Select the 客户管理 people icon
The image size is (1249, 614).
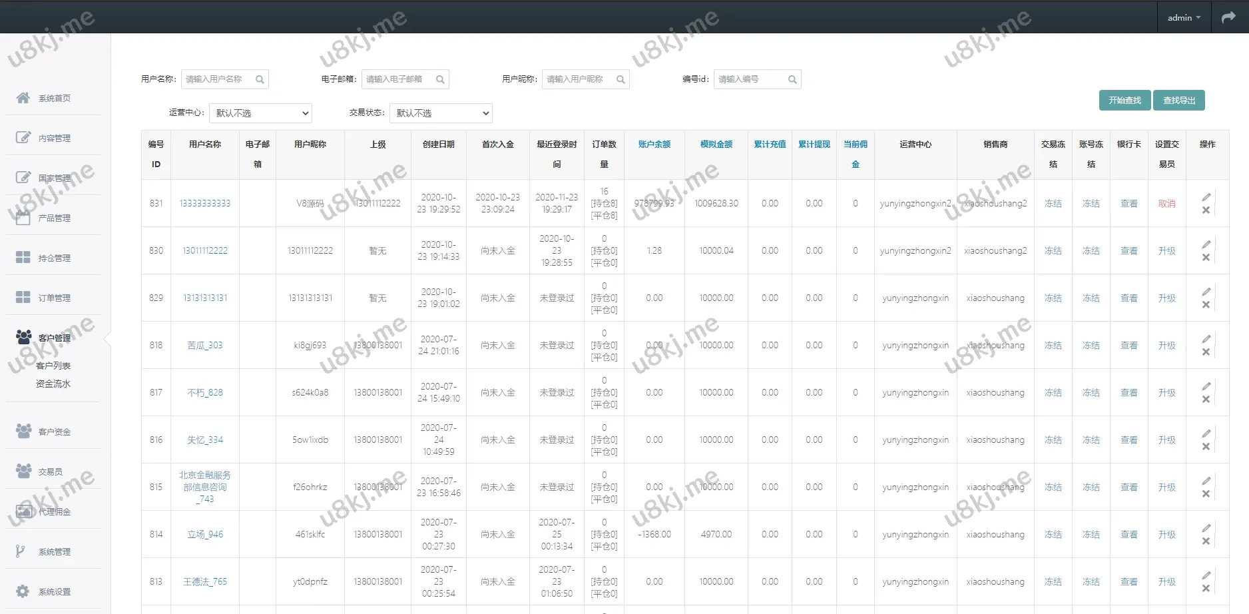click(24, 337)
